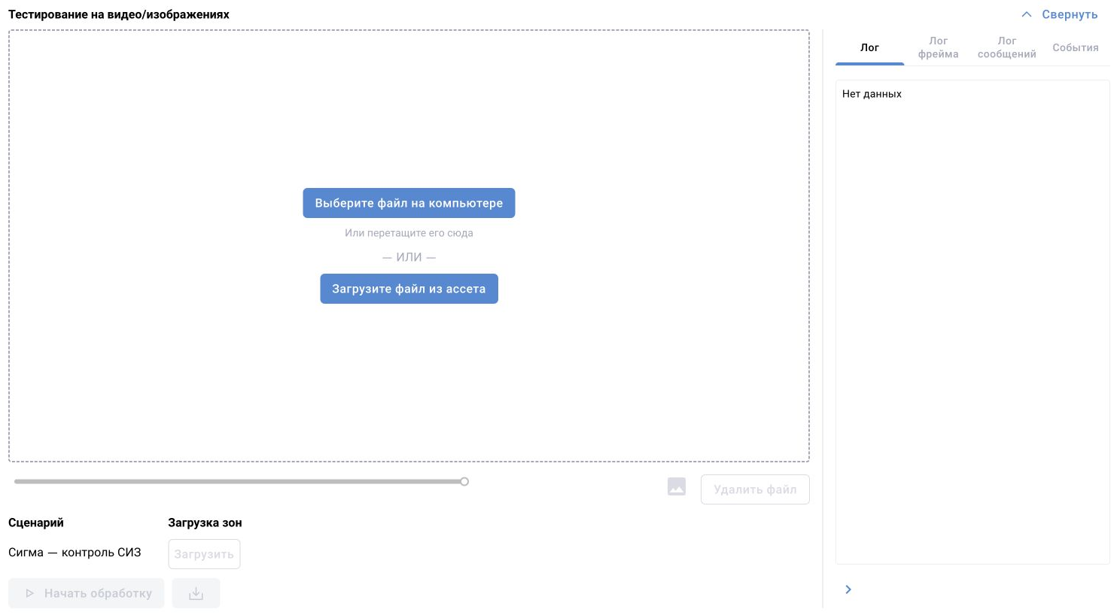Open the Лог фрейма tab

(x=938, y=47)
